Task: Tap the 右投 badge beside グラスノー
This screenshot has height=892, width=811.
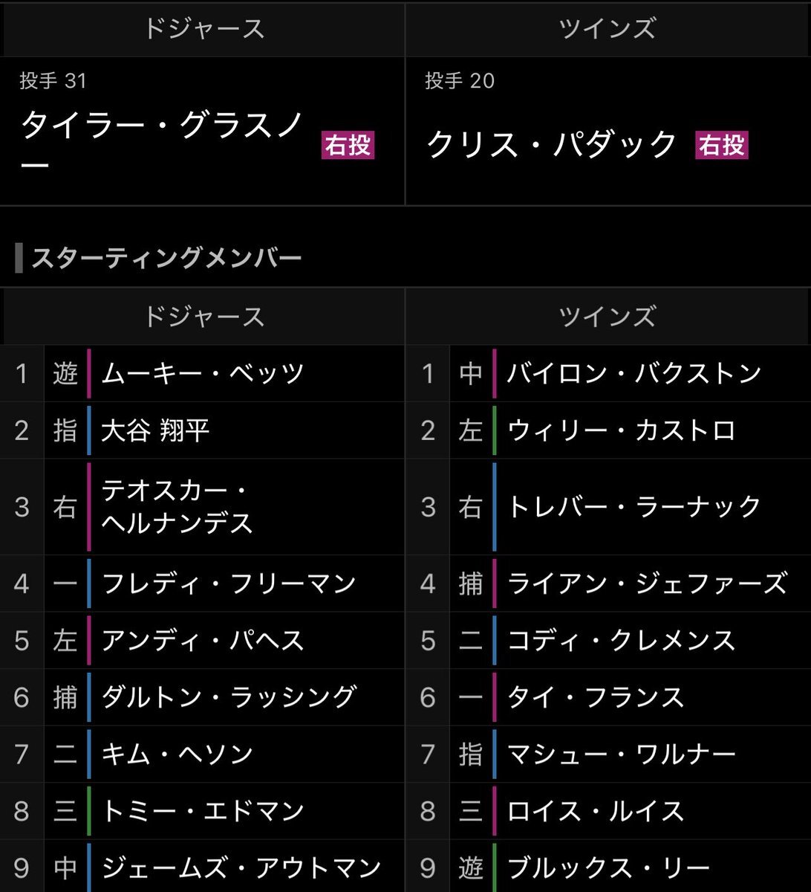Action: 348,145
